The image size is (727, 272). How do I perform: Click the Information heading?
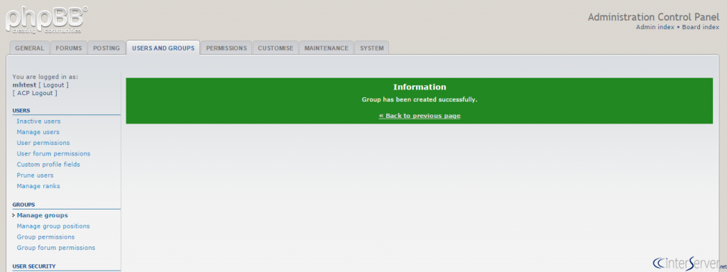click(x=420, y=87)
